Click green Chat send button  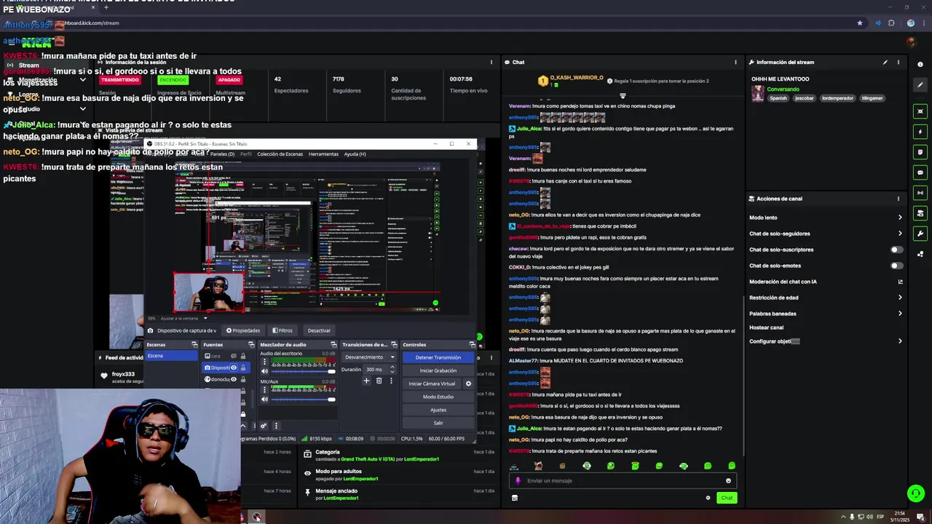coord(727,498)
